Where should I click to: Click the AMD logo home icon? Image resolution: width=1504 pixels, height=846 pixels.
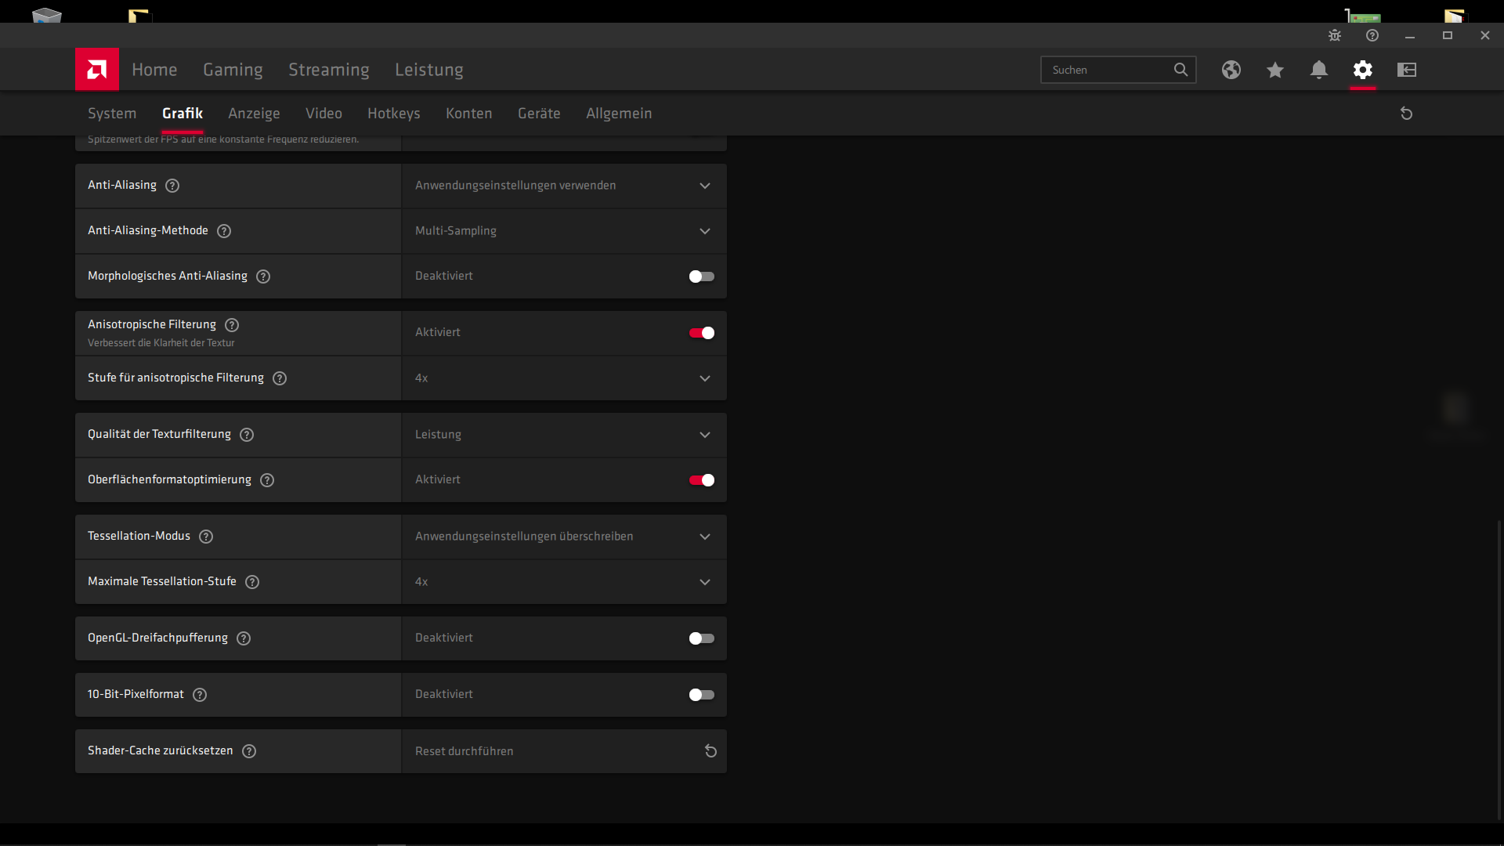point(96,70)
